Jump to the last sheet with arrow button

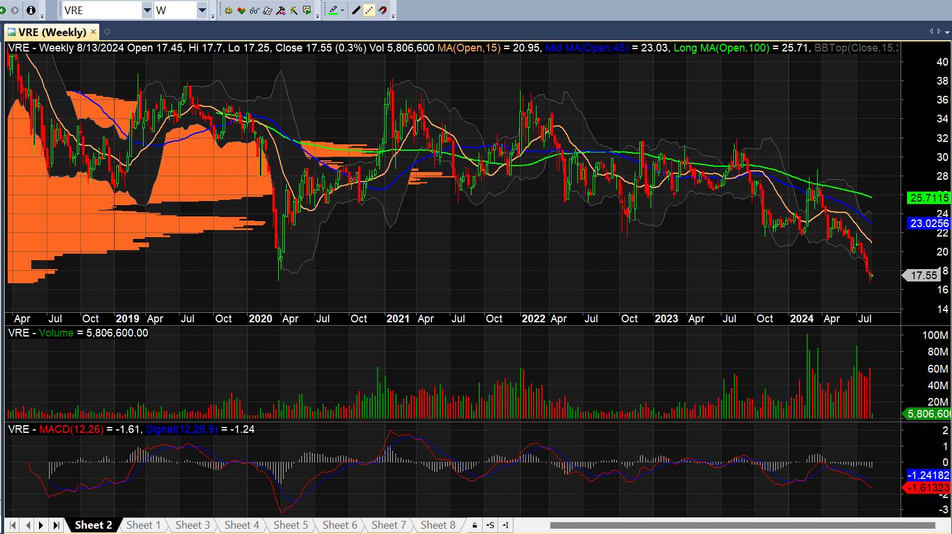coord(56,525)
